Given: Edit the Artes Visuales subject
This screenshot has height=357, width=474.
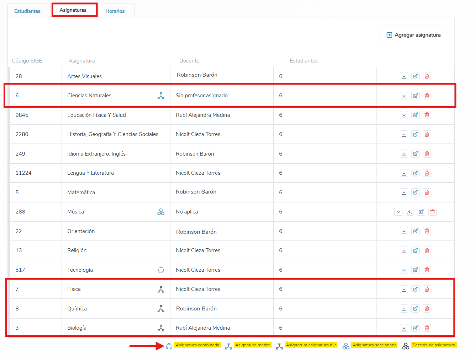Looking at the screenshot, I should (x=415, y=76).
